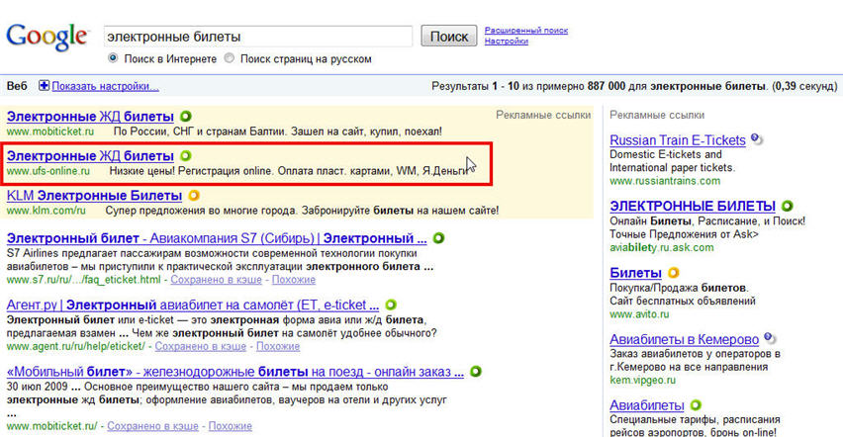The height and width of the screenshot is (437, 843).
Task: Select the Поиск в Интернете radio button
Action: 114,58
